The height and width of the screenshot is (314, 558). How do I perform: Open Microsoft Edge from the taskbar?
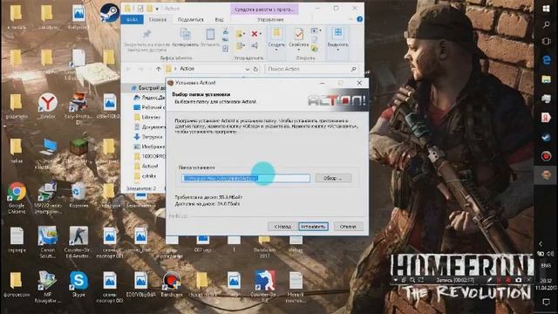pyautogui.click(x=547, y=60)
